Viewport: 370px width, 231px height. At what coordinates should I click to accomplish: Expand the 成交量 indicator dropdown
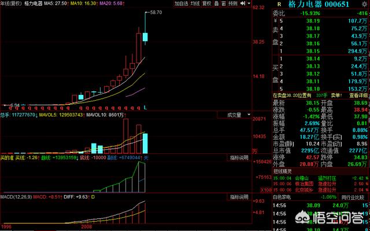(x=234, y=115)
